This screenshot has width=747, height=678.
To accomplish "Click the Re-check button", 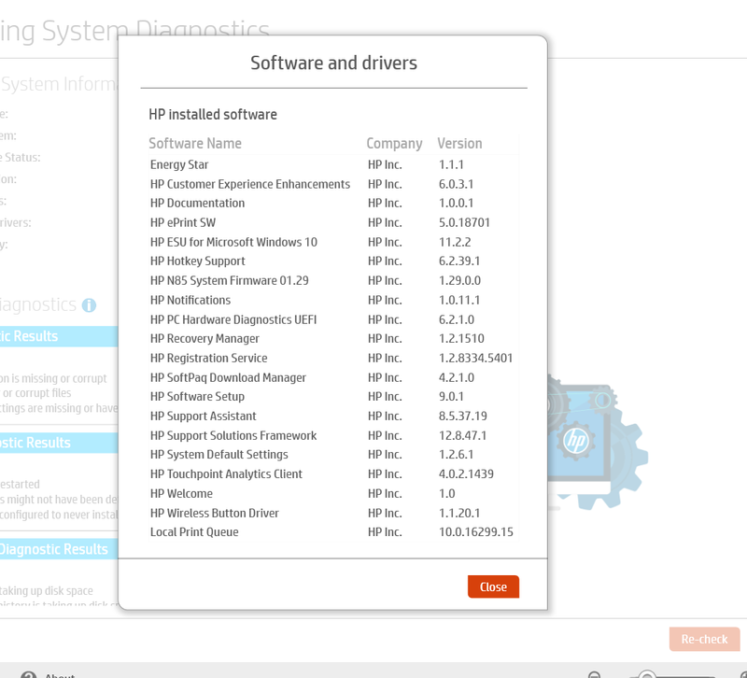I will tap(704, 639).
